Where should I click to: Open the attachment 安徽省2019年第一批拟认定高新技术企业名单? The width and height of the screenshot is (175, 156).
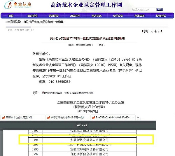pos(69,93)
